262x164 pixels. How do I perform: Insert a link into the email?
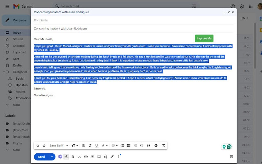(79, 157)
